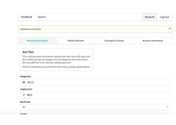The height and width of the screenshot is (125, 176).
Task: Dismiss the Updated successfully alert
Action: [x=170, y=29]
